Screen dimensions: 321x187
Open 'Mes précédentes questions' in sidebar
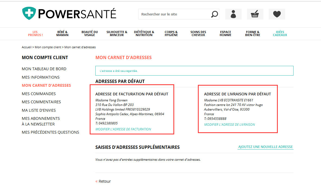point(50,132)
